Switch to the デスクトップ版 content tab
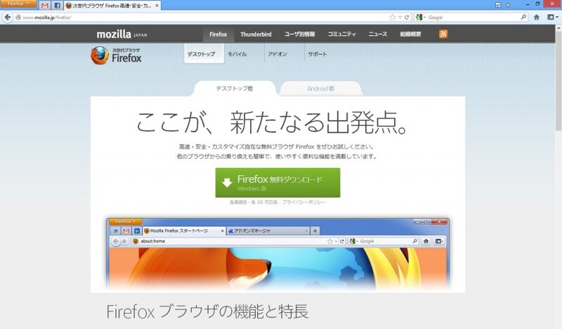Viewport: 562px width, 329px height. click(235, 89)
